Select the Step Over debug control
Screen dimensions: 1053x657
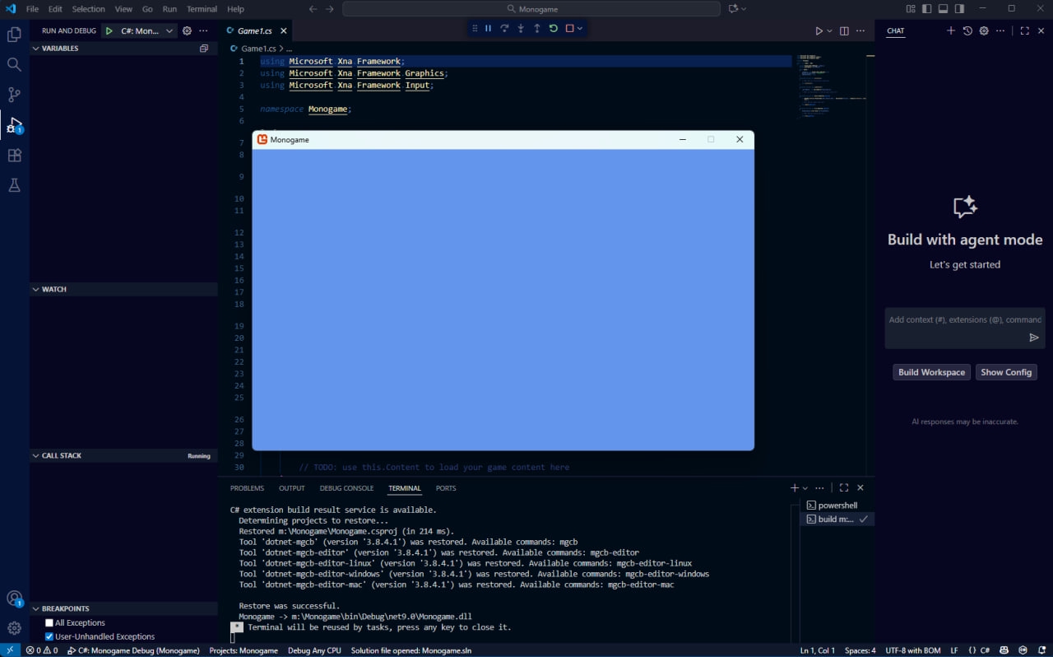(505, 27)
